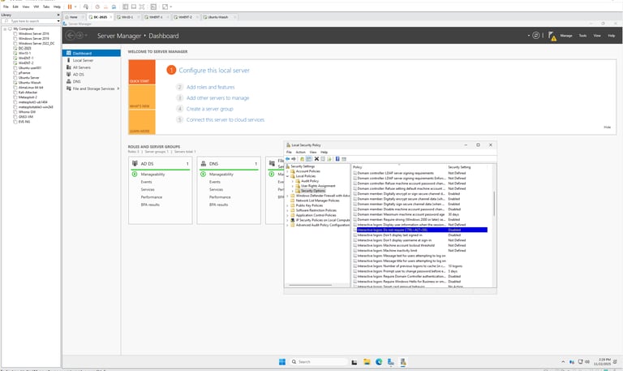This screenshot has width=623, height=371.
Task: Show hidden system tray icons chevron
Action: pyautogui.click(x=563, y=362)
